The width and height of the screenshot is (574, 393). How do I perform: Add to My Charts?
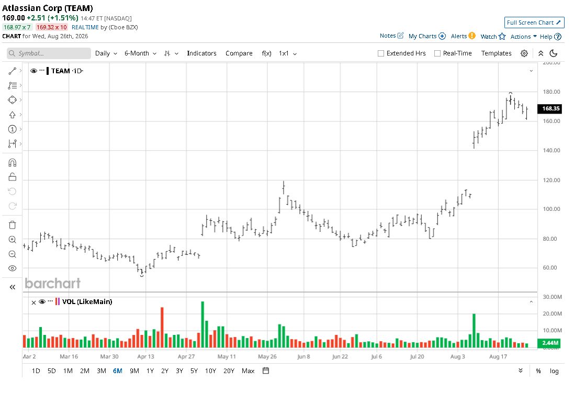tap(427, 36)
